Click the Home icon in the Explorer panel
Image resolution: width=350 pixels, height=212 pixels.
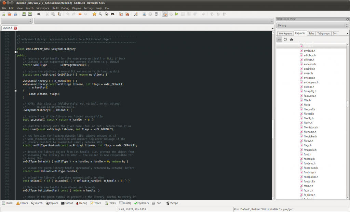click(291, 39)
